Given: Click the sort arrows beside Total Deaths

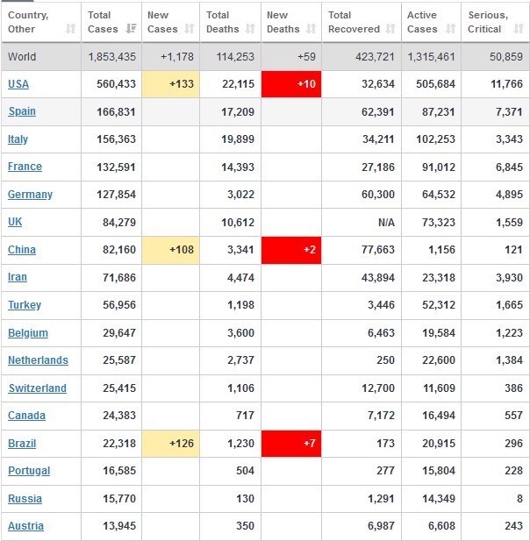Looking at the screenshot, I should click(x=250, y=29).
